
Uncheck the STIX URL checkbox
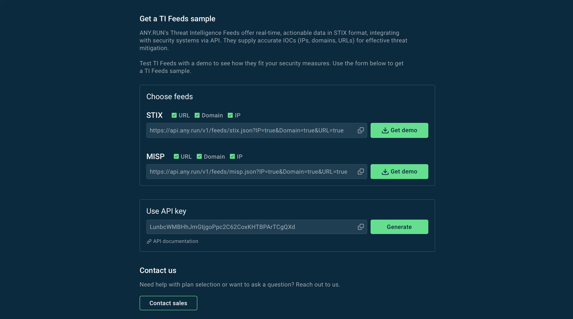pyautogui.click(x=174, y=115)
